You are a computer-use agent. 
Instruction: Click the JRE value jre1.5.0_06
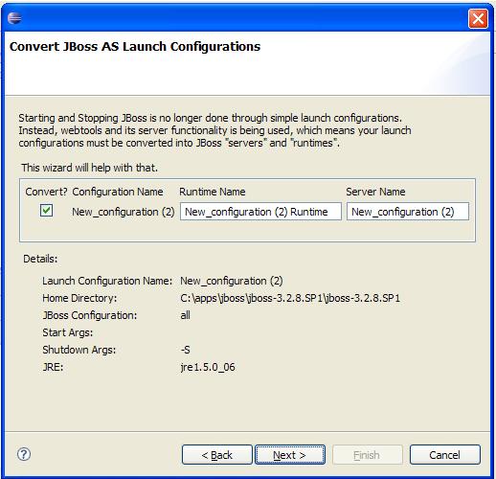[208, 367]
